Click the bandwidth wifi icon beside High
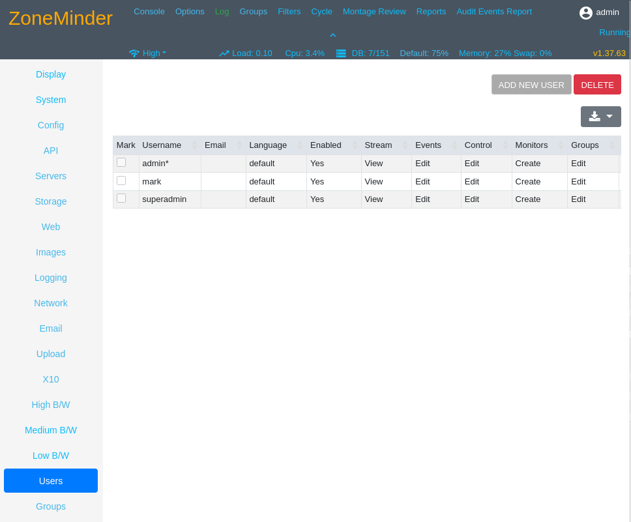This screenshot has width=631, height=522. (134, 53)
